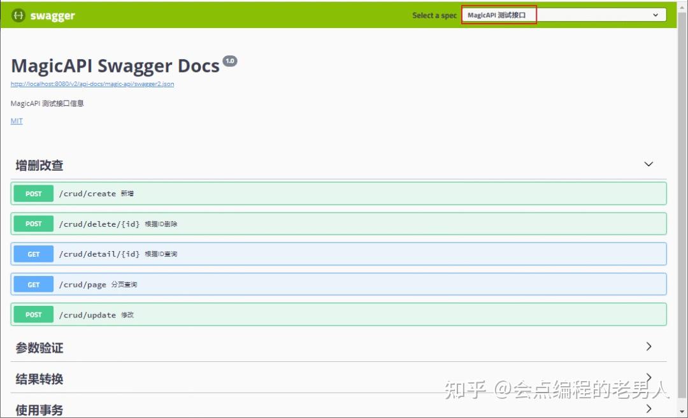Open the /crud/detail/{id} 根据ID查询 operation

click(255, 254)
